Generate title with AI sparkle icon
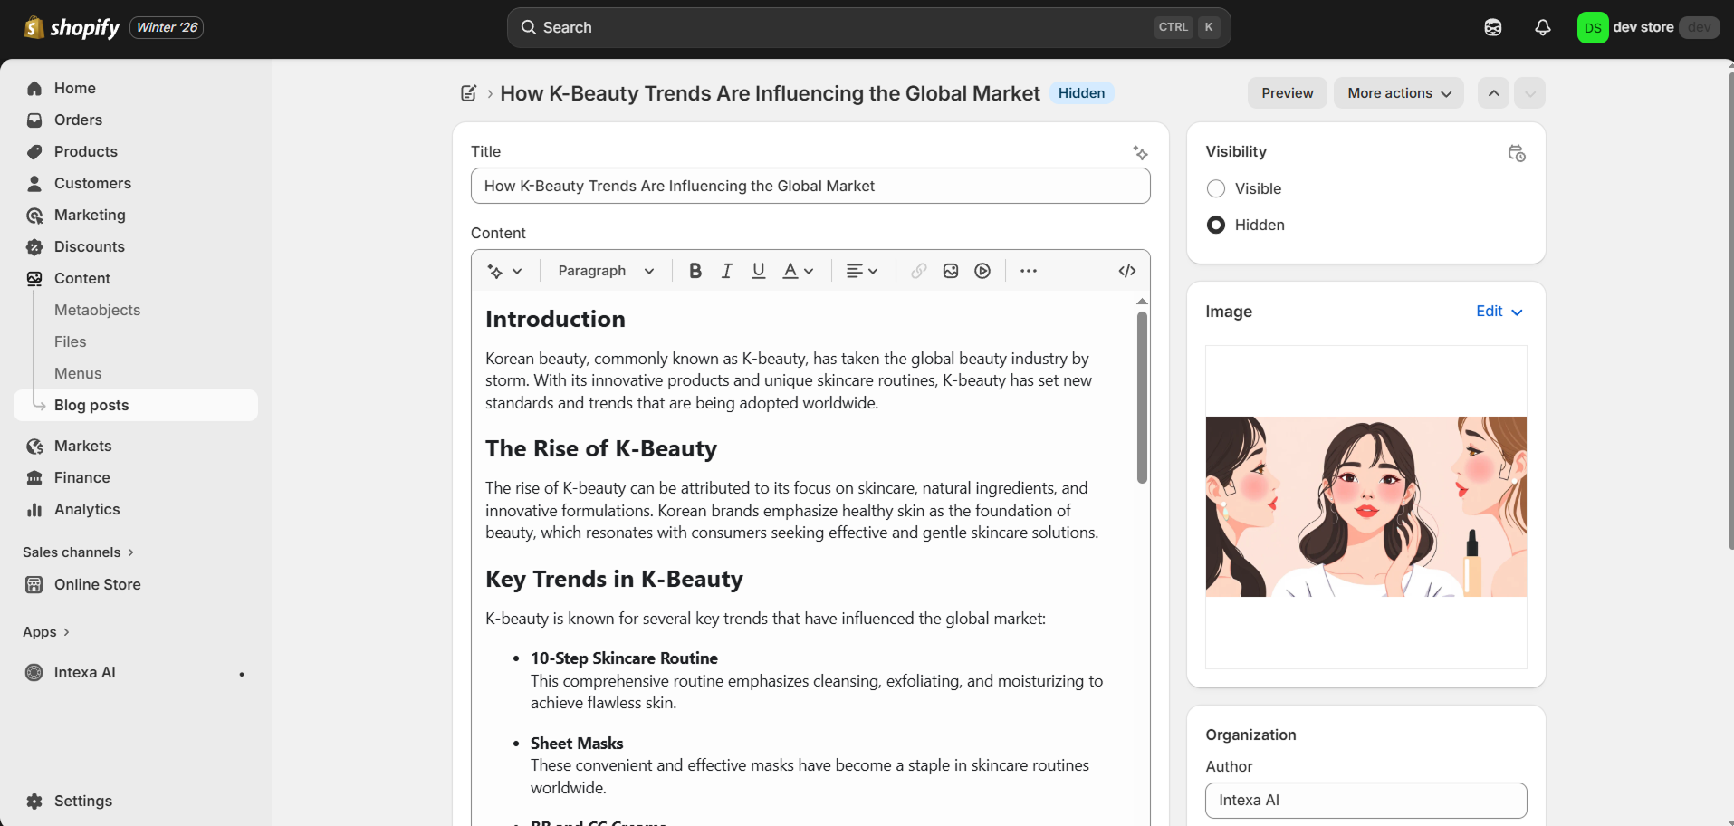 coord(1140,153)
